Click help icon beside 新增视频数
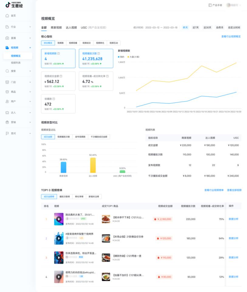The width and height of the screenshot is (247, 292). point(58,54)
